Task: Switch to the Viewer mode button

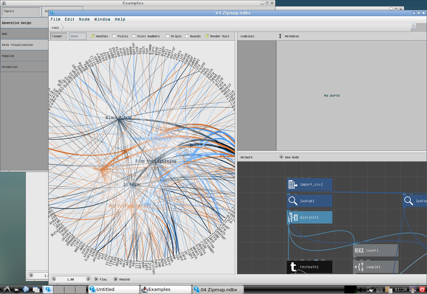Action: [59, 36]
